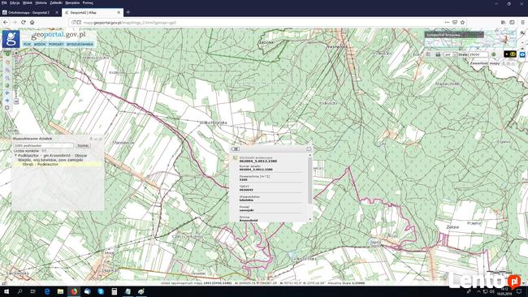
Task: Open the units dropdown beside Skala
Action: (450, 54)
